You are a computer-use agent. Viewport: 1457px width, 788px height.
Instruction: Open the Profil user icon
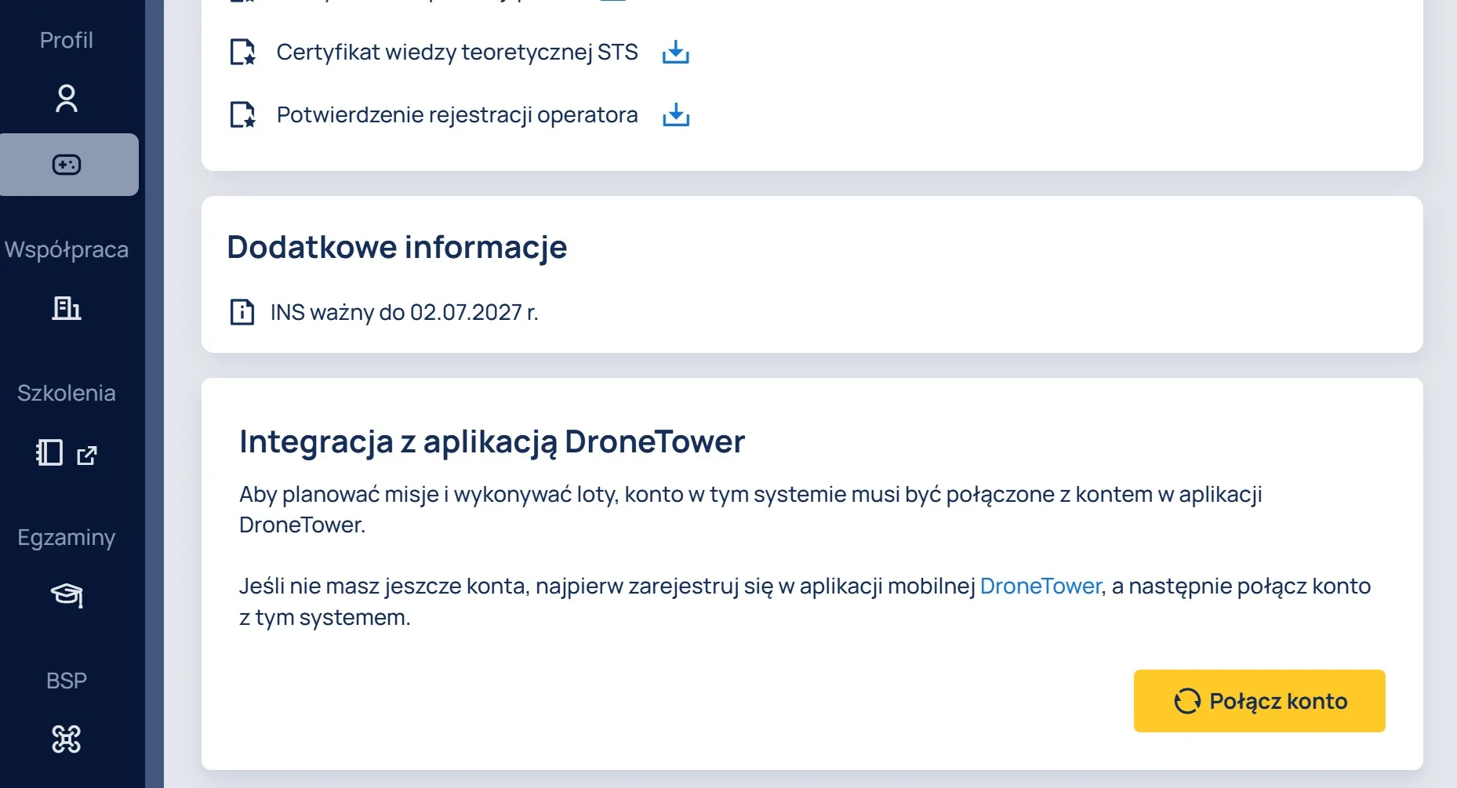click(x=67, y=99)
